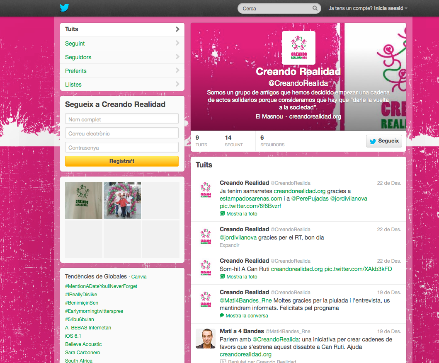Click the 9 Tuits counter
The image size is (439, 363).
(x=201, y=141)
